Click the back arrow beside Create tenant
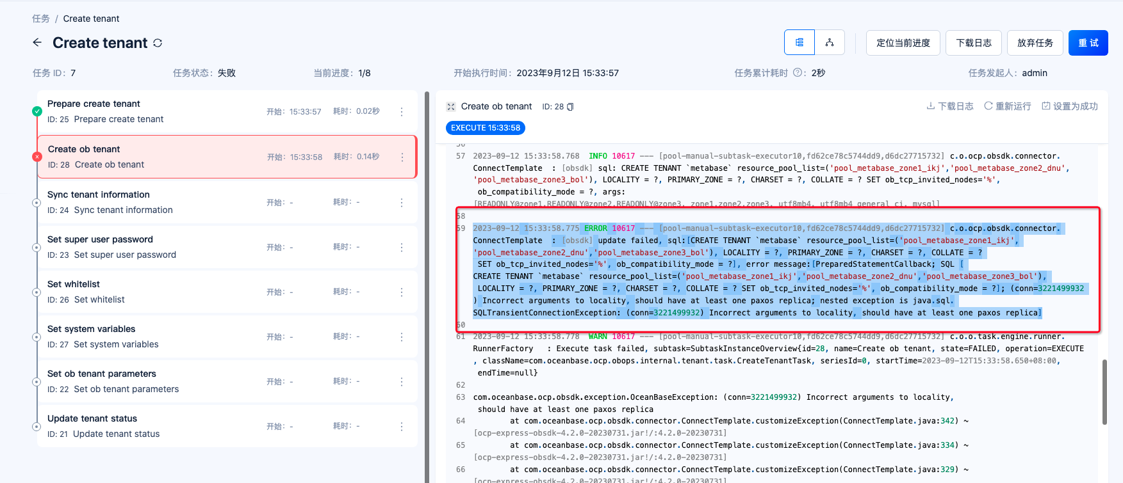This screenshot has height=483, width=1123. (37, 43)
